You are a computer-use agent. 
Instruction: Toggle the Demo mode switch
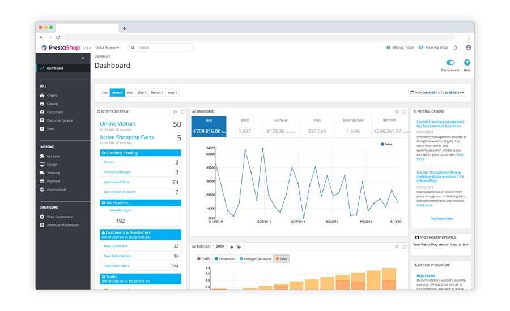pos(450,62)
